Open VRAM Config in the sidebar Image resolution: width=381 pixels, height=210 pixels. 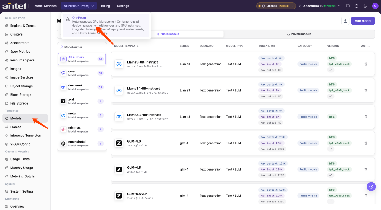(x=25, y=144)
